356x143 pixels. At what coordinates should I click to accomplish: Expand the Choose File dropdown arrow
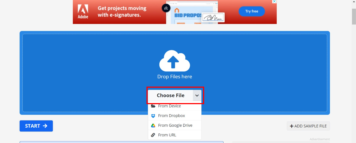[x=197, y=95]
